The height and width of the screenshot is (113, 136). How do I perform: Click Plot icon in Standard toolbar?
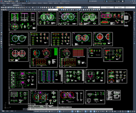[x=8, y=7]
